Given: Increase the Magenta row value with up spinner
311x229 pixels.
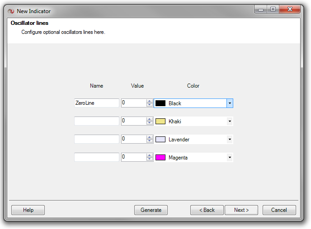Looking at the screenshot, I should coord(149,155).
